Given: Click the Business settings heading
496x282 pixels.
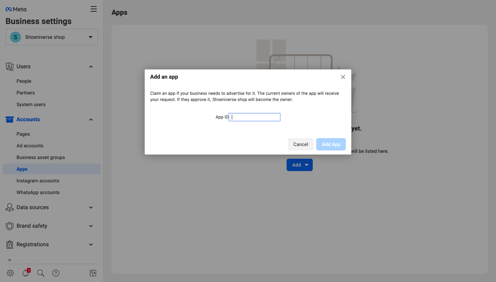Looking at the screenshot, I should click(39, 21).
